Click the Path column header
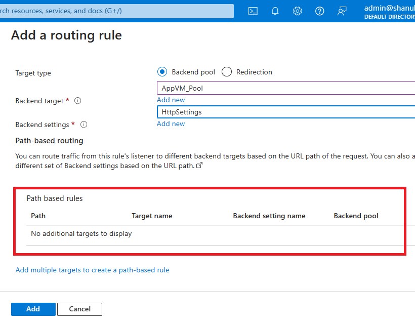415x324 pixels. pyautogui.click(x=38, y=216)
